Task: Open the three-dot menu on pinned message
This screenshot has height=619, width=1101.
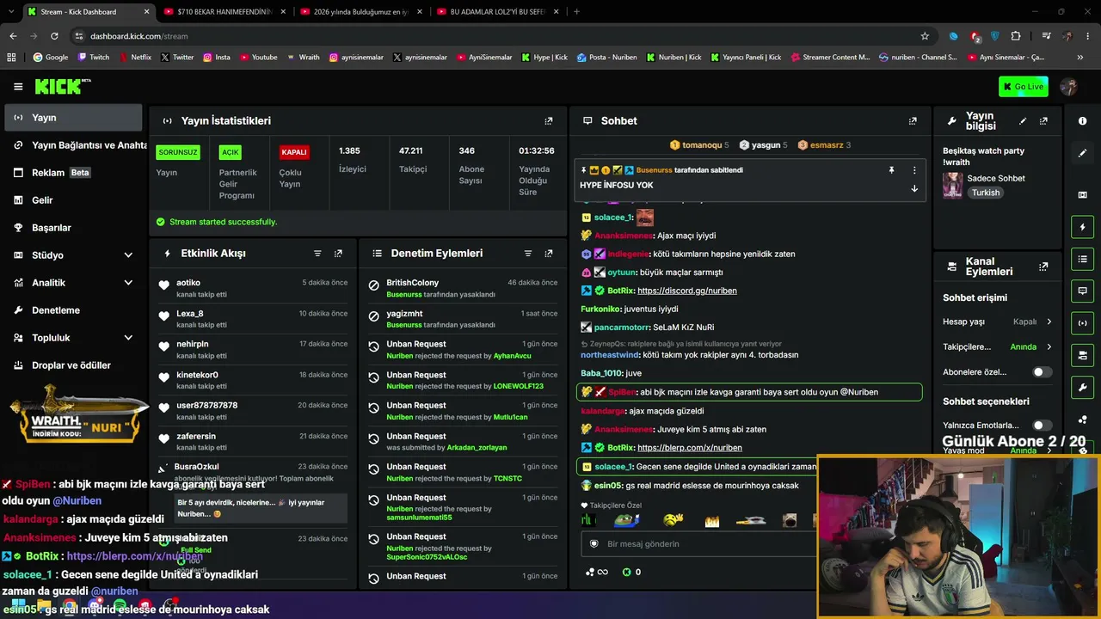Action: (x=914, y=170)
